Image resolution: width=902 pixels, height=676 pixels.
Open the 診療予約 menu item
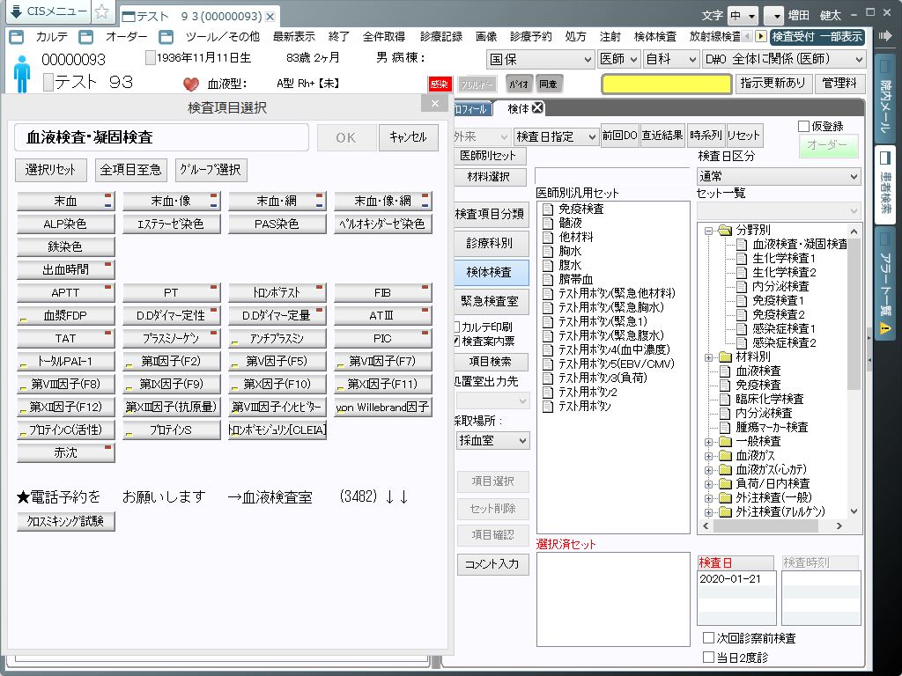pyautogui.click(x=531, y=37)
